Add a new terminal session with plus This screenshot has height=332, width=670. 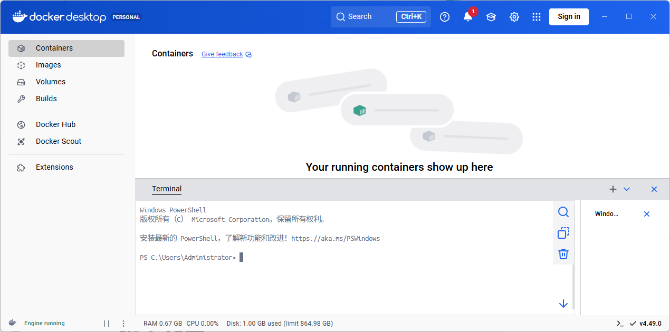pyautogui.click(x=613, y=189)
